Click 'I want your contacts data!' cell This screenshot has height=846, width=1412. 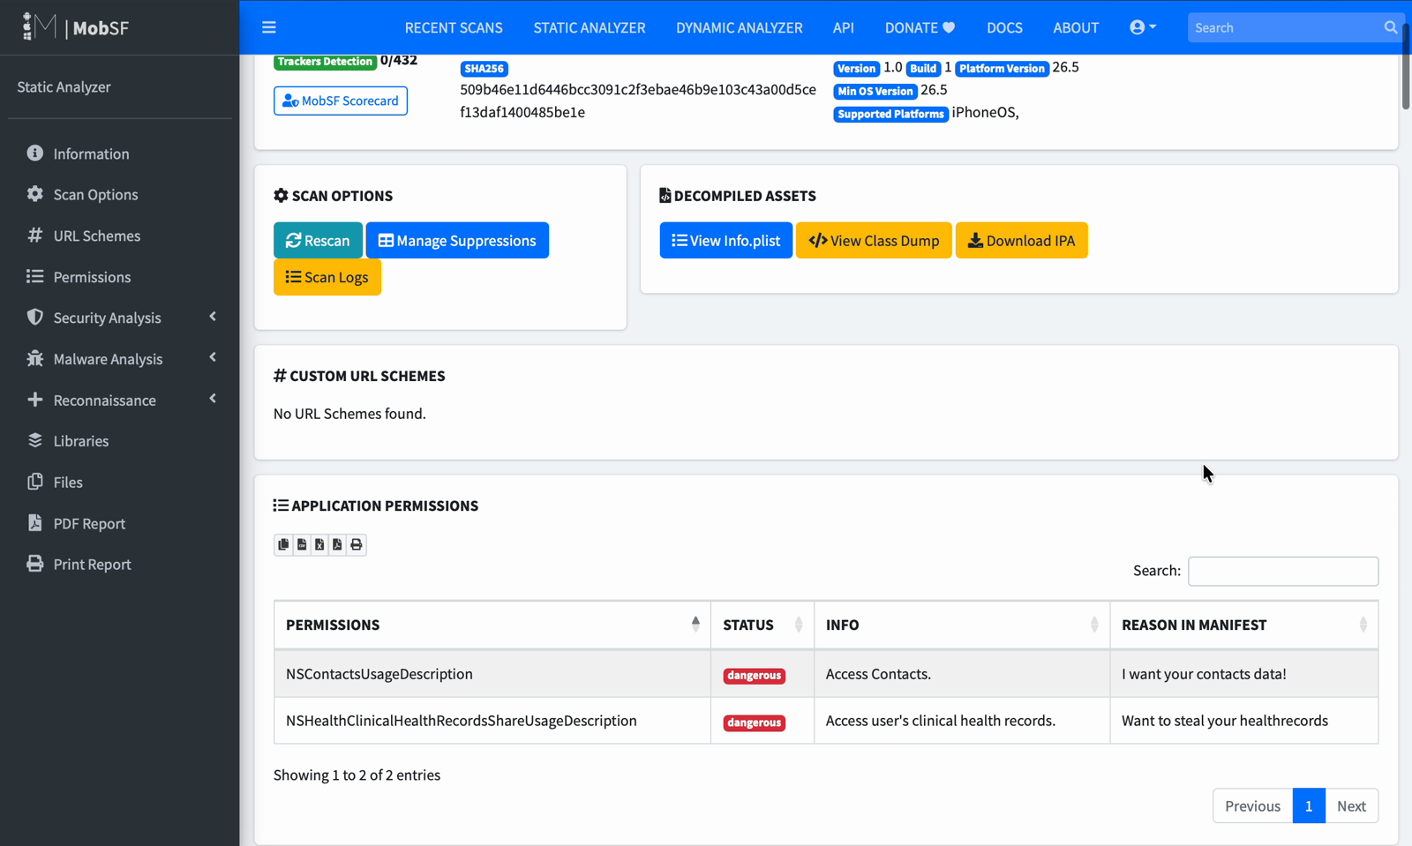1244,674
